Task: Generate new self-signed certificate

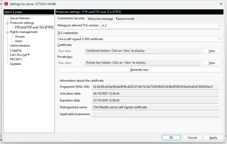Action: click(x=139, y=70)
